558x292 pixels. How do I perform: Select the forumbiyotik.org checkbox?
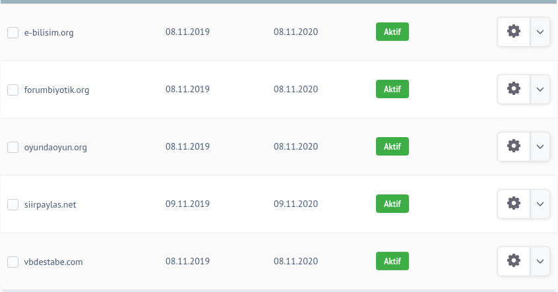[13, 90]
